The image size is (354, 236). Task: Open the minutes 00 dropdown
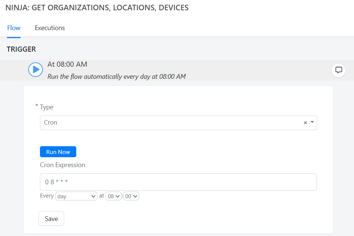coord(131,196)
